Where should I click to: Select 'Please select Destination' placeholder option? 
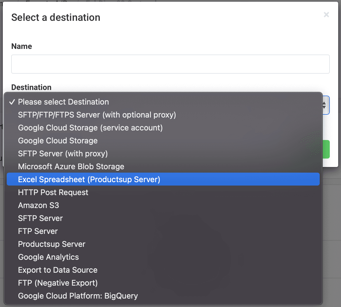point(63,102)
